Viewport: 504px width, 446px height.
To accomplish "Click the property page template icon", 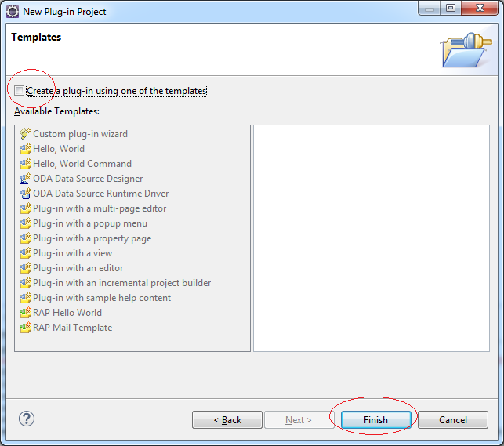I will point(25,238).
